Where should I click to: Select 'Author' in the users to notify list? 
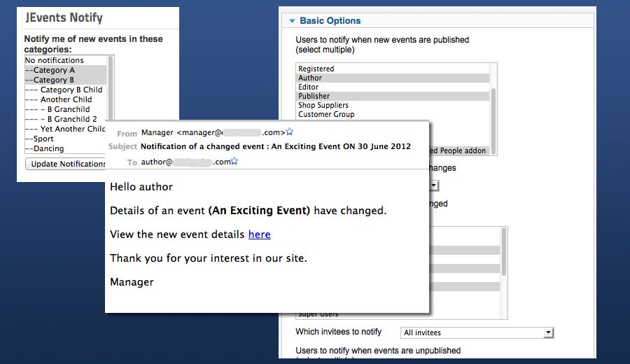(x=309, y=78)
